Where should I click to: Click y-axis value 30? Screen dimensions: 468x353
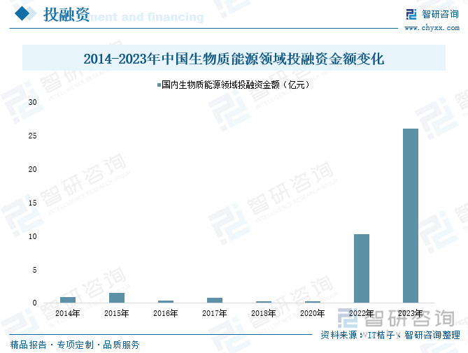[33, 102]
